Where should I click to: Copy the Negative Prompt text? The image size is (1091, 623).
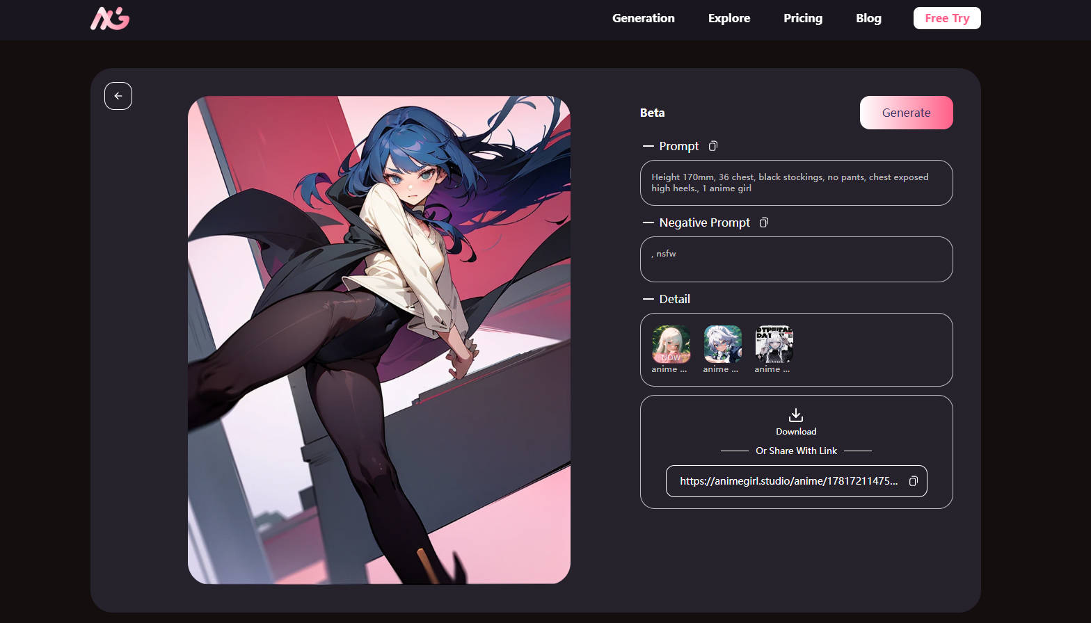[764, 222]
